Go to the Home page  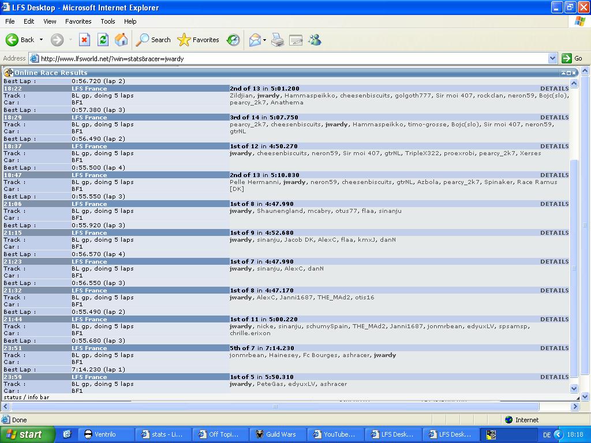[x=121, y=40]
